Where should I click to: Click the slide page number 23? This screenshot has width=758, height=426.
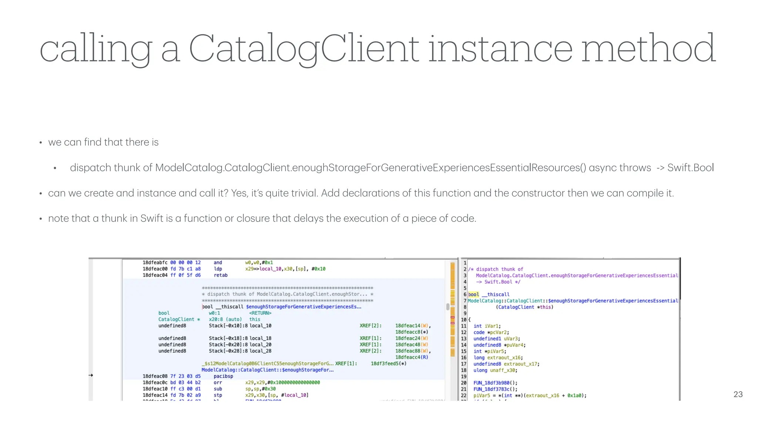click(738, 394)
